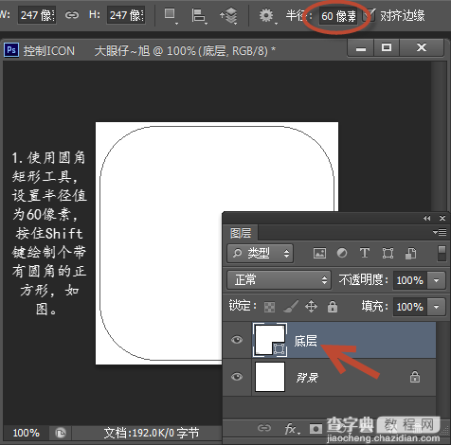Open the 正常 blend mode dropdown
The width and height of the screenshot is (451, 445).
[x=279, y=280]
